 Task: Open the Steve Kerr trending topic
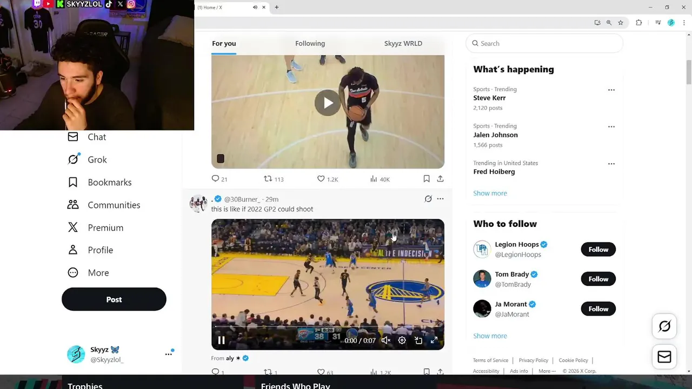(489, 98)
